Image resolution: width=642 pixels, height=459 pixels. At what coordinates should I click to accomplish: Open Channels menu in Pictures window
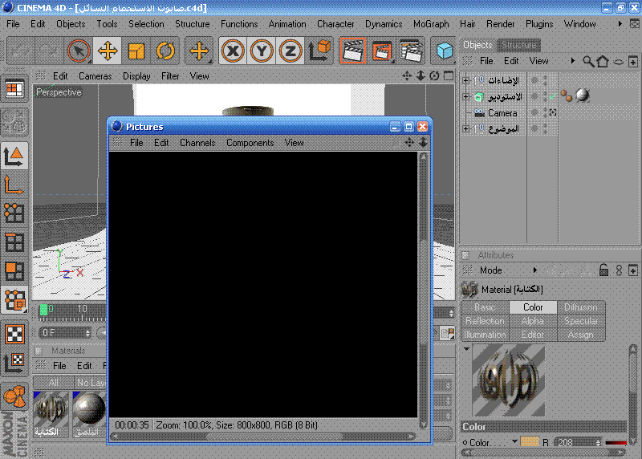click(x=197, y=143)
